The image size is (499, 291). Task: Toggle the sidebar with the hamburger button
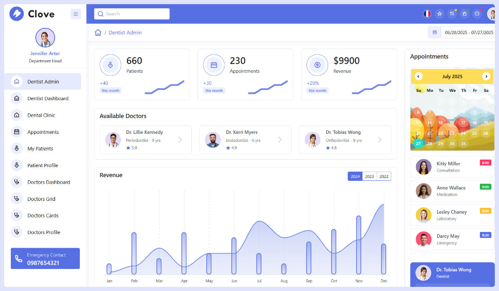(76, 14)
